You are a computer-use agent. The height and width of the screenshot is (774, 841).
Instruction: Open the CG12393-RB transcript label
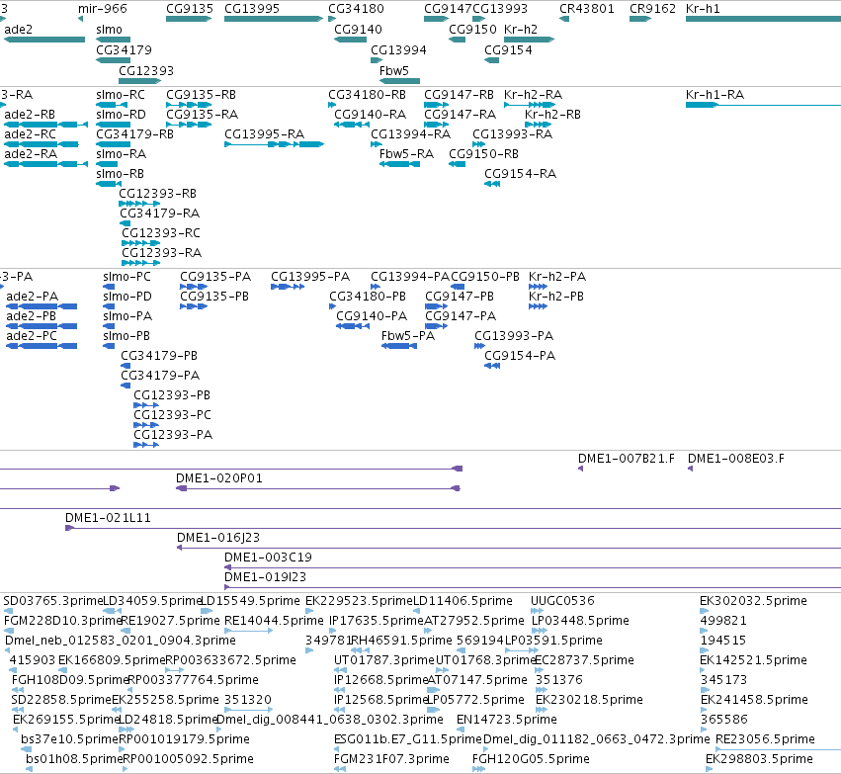[x=158, y=193]
